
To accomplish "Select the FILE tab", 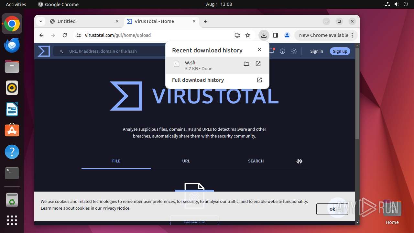I will click(x=116, y=161).
